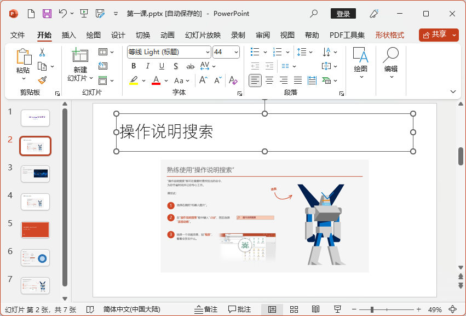Start slideshow from beginning in quick access toolbar
Image resolution: width=466 pixels, height=316 pixels.
(x=84, y=14)
